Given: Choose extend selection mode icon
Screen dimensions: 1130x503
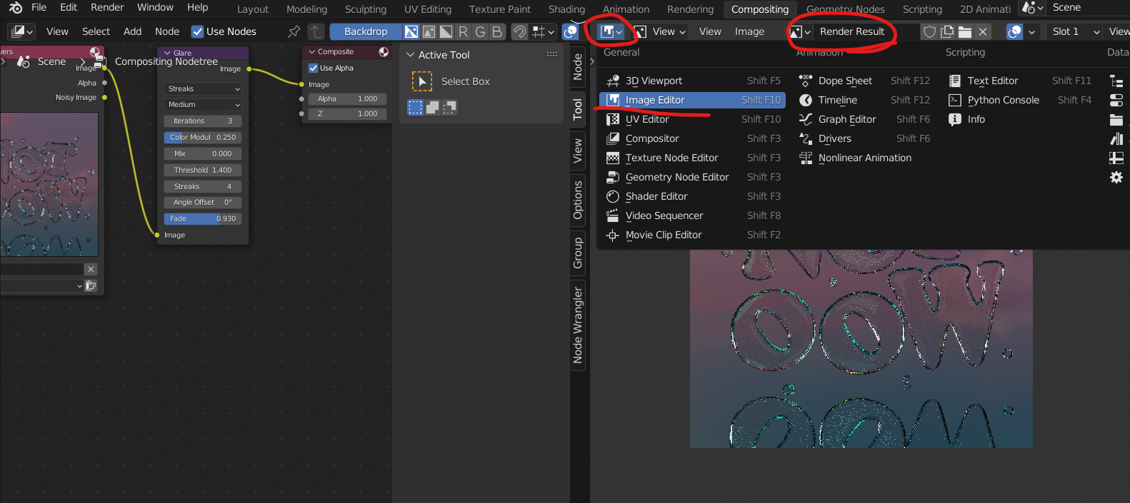Looking at the screenshot, I should [432, 107].
